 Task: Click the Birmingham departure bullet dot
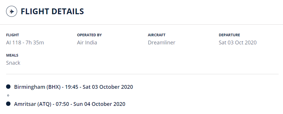tap(8, 87)
